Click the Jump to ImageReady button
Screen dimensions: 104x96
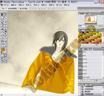[4, 61]
